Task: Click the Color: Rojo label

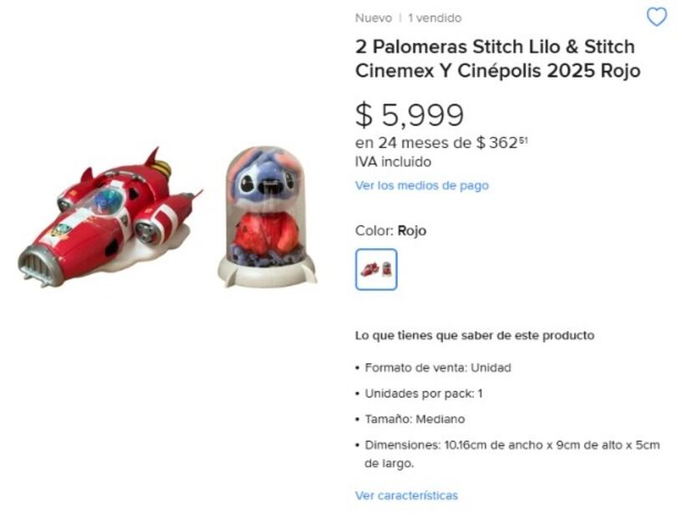Action: click(390, 231)
